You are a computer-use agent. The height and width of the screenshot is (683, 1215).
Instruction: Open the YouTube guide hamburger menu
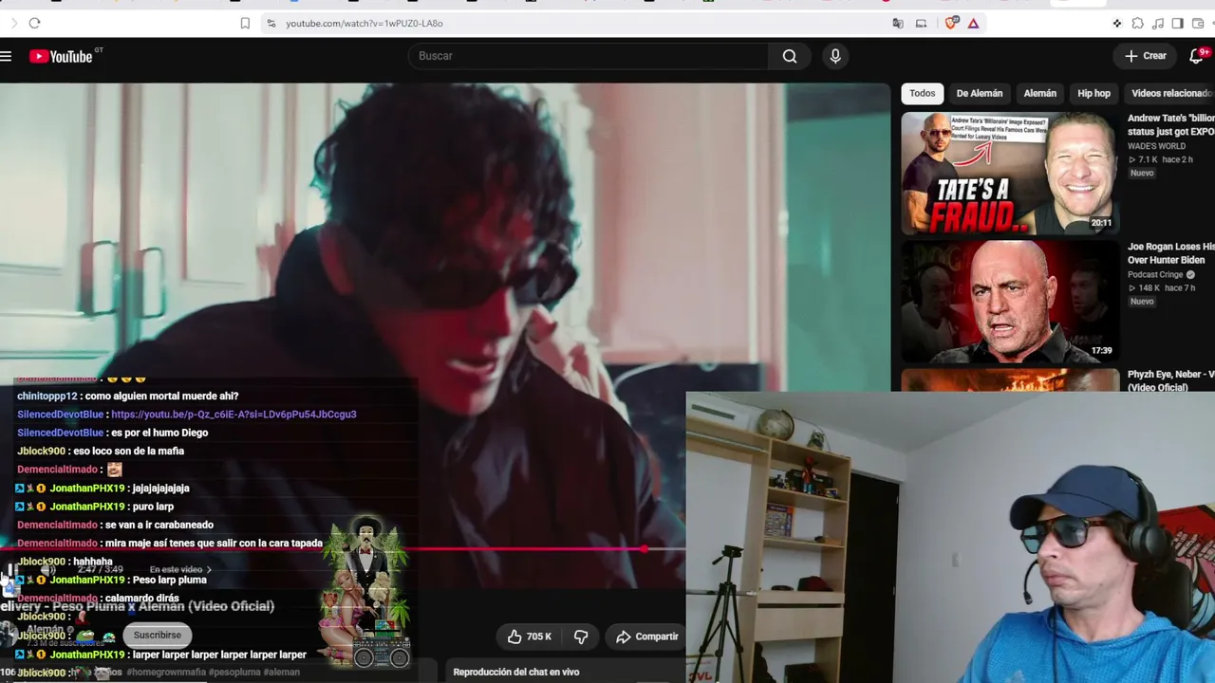6,56
